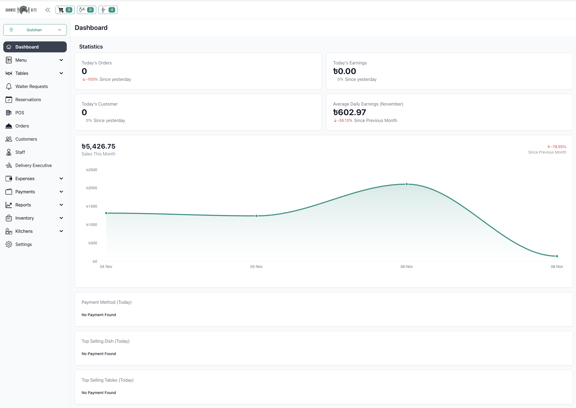
Task: Open the staff notifications badge showing 4
Action: click(x=108, y=10)
